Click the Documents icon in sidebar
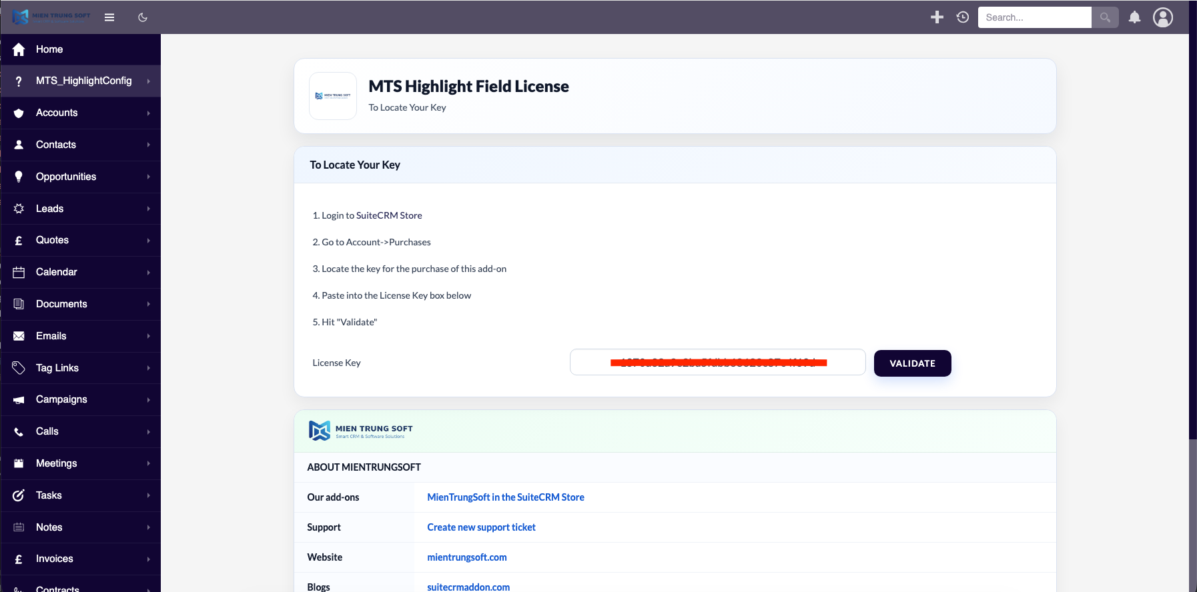The height and width of the screenshot is (592, 1197). pyautogui.click(x=19, y=304)
